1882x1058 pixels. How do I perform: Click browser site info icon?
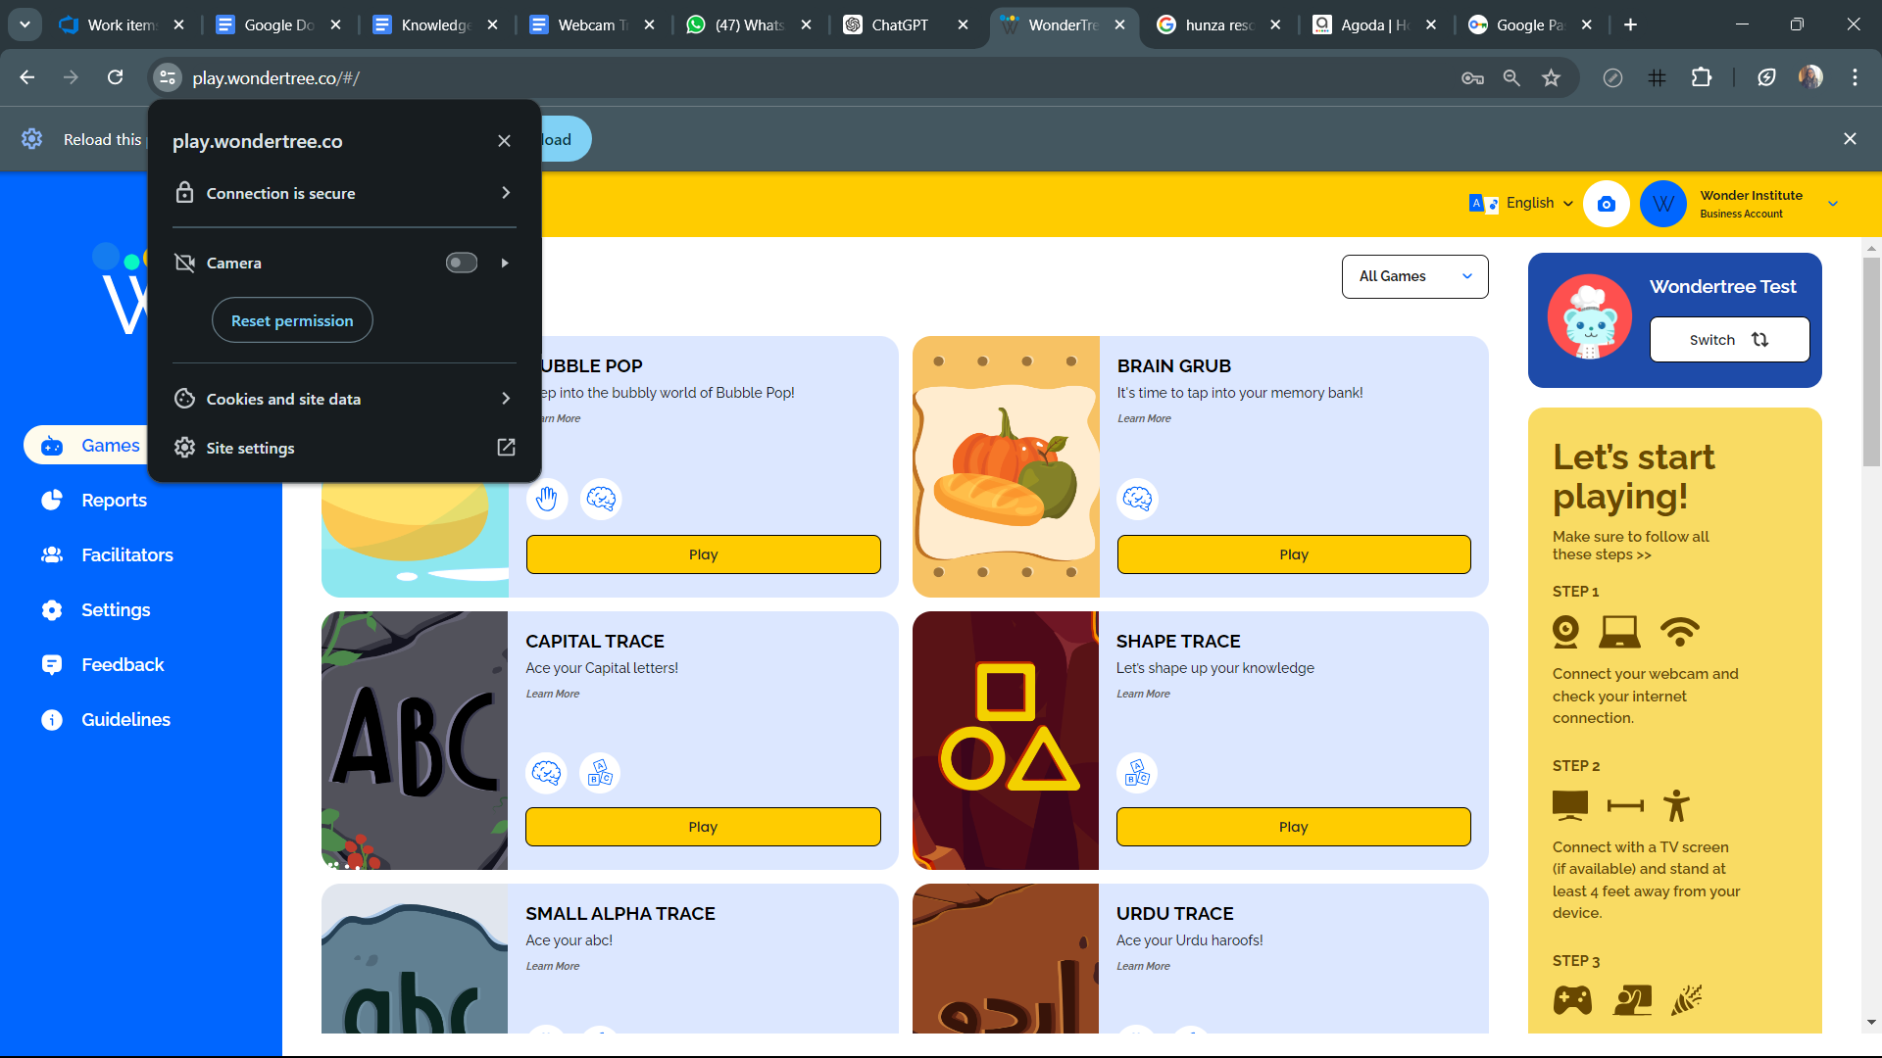coord(168,77)
